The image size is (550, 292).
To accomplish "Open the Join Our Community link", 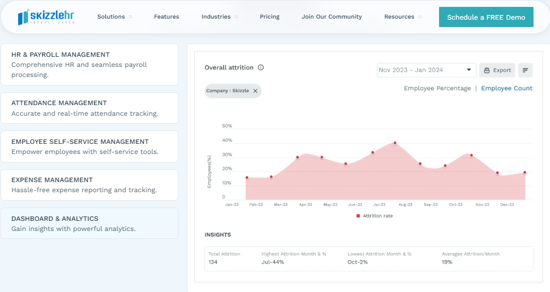I will coord(331,16).
